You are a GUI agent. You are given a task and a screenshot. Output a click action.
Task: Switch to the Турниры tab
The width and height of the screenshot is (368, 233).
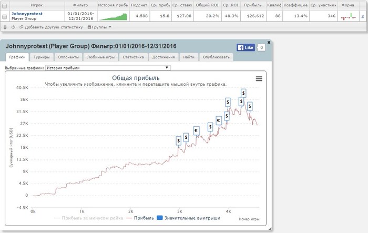click(x=42, y=57)
